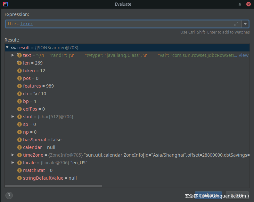Select the calendar = null row
Image resolution: width=254 pixels, height=202 pixels.
(39, 147)
